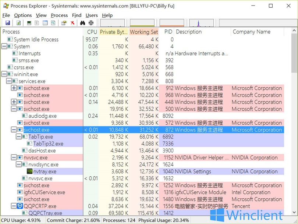Sort by the Private Bytes column header

pos(114,32)
